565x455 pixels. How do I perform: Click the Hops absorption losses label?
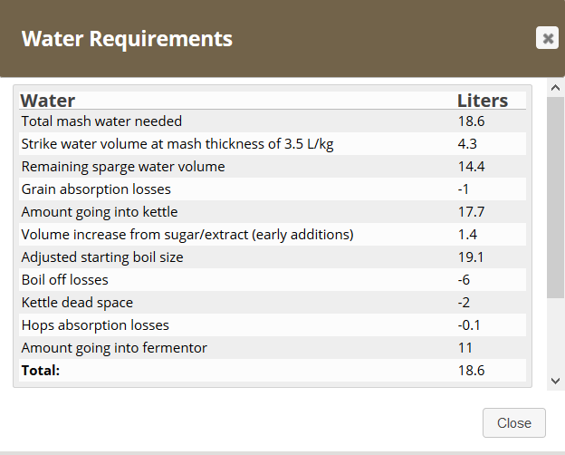click(x=95, y=325)
